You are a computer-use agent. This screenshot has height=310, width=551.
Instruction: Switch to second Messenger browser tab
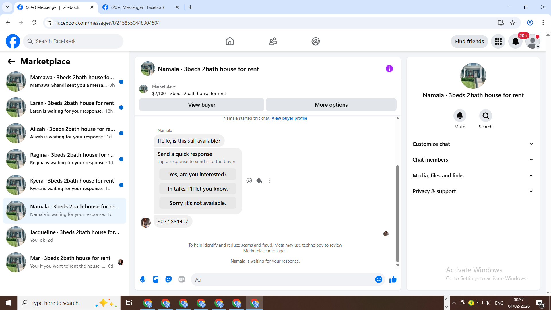coord(138,7)
